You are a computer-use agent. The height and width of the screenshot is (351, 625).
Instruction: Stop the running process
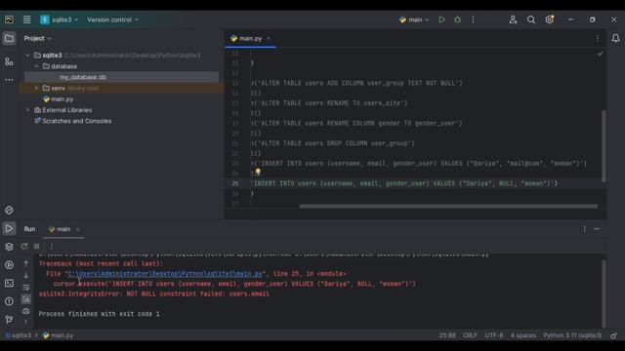click(37, 247)
